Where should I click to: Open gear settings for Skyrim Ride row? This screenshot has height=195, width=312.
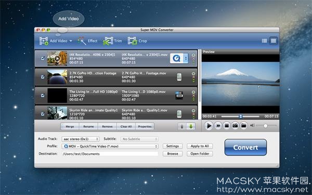193,111
